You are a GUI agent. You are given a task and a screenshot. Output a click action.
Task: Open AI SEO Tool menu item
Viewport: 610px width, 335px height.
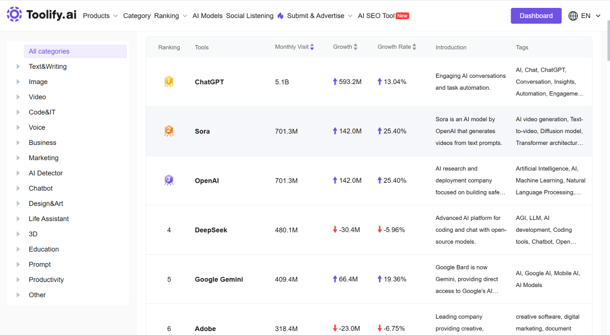point(376,16)
